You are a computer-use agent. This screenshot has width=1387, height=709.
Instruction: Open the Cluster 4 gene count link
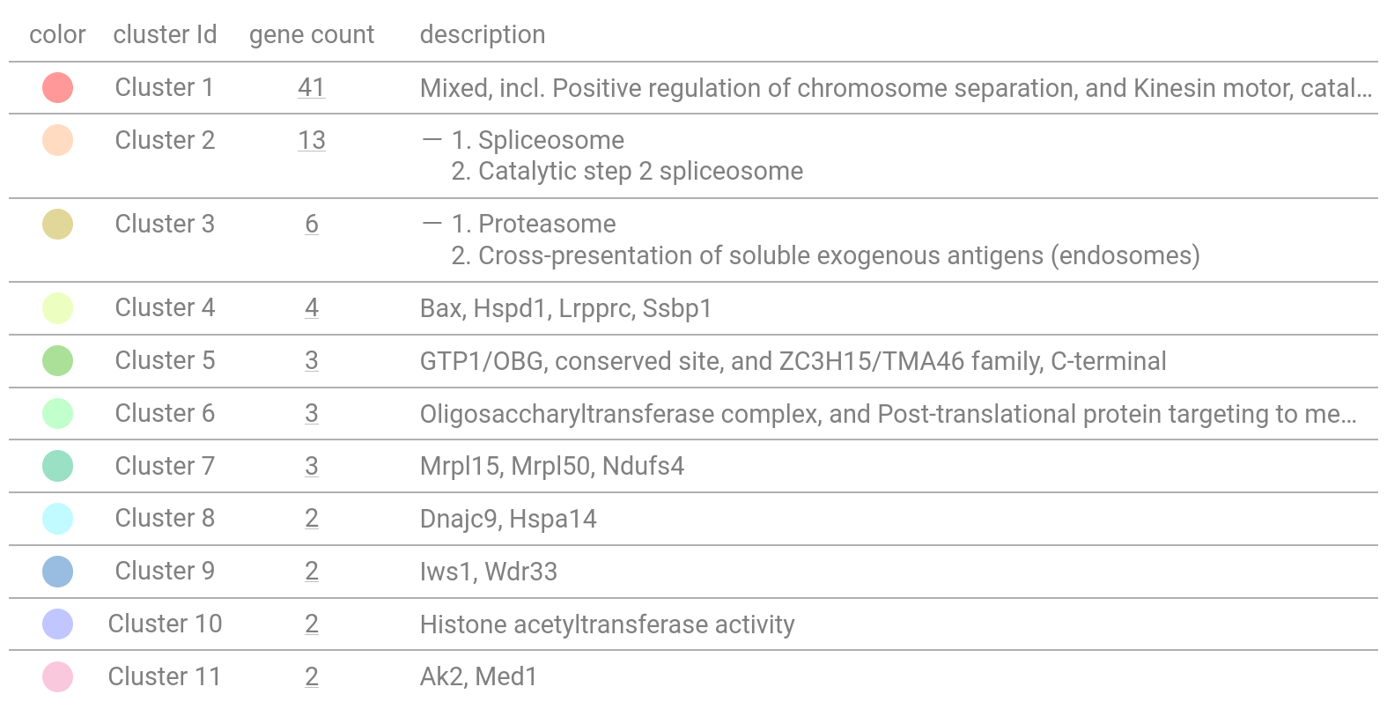[x=312, y=308]
